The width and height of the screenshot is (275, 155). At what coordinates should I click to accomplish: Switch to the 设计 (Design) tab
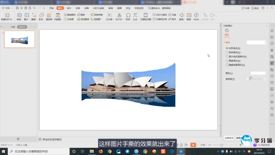tap(69, 8)
